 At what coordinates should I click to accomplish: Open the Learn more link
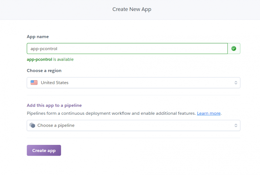209,113
